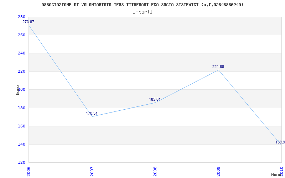This screenshot has width=285, height=178.
Task: Click the 160 y-axis value
Action: pyautogui.click(x=21, y=126)
